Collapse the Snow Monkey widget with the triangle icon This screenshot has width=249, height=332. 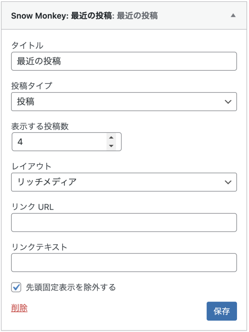click(x=233, y=16)
